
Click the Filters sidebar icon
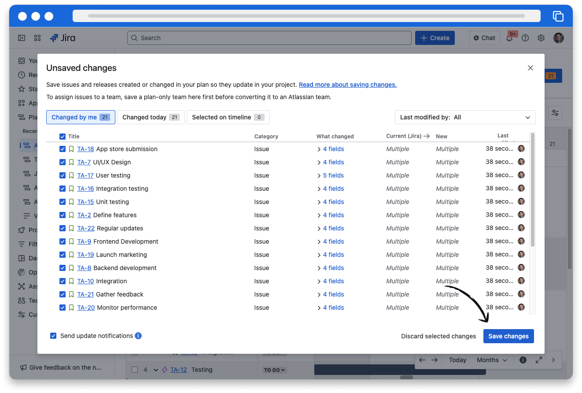(21, 244)
